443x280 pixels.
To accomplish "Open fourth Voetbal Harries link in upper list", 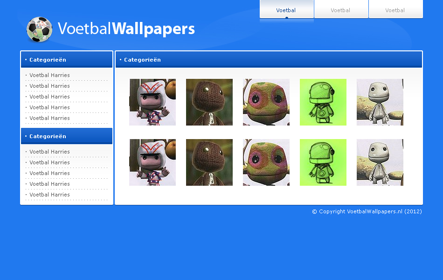I will point(50,107).
